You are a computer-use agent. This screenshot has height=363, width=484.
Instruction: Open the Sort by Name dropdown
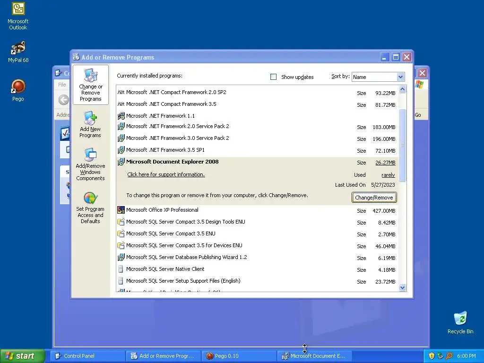coord(378,77)
